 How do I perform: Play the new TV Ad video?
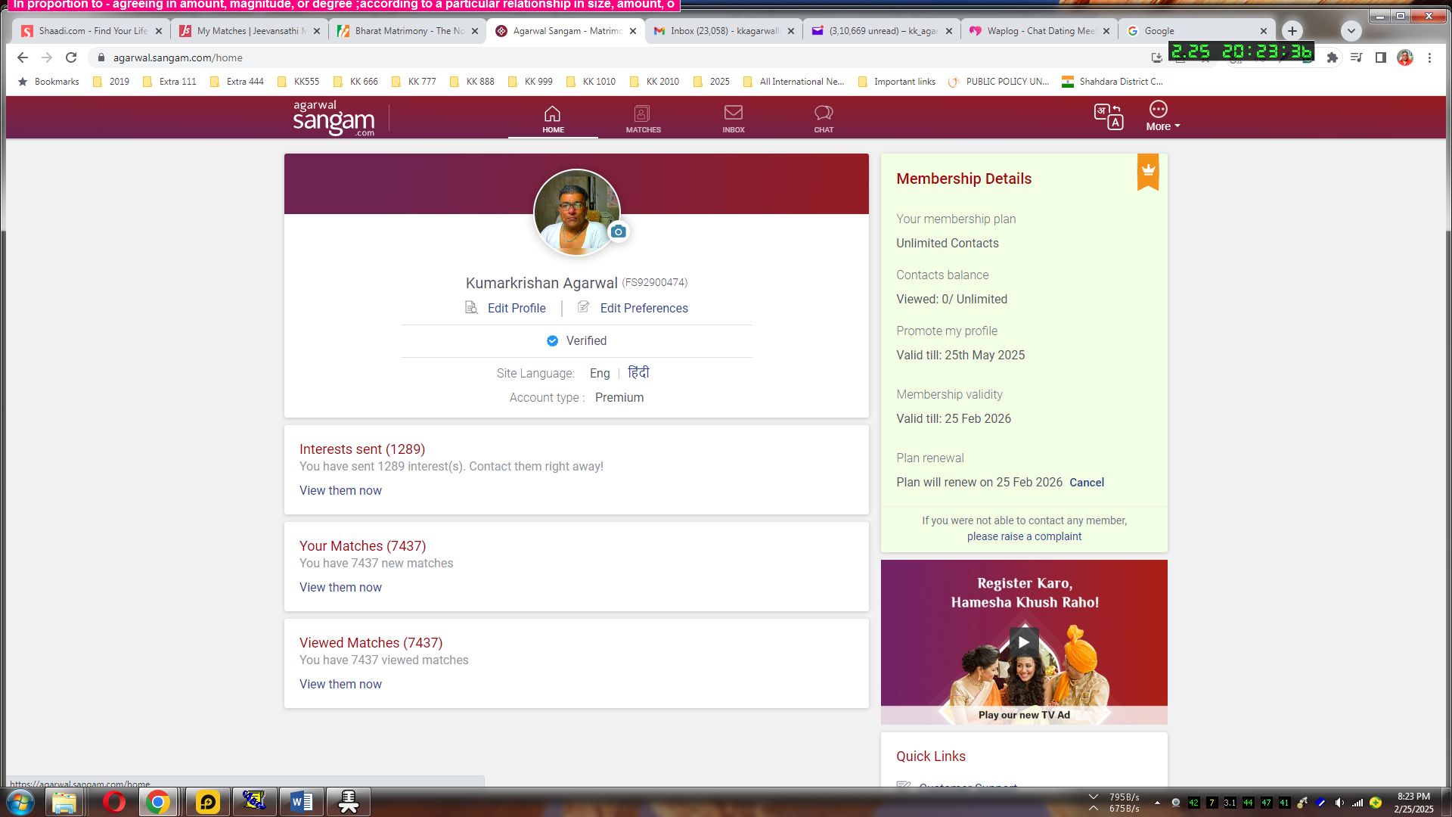(x=1023, y=642)
